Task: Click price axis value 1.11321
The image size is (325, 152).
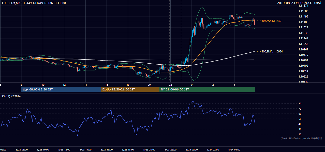Action: (x=303, y=27)
